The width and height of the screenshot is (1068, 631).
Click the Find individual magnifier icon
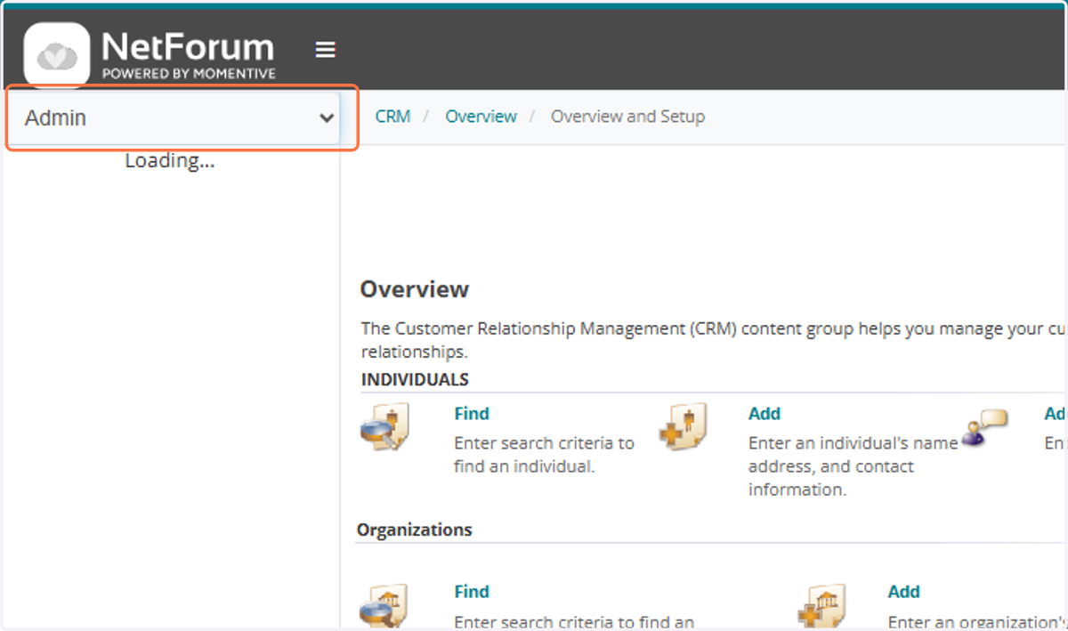[384, 427]
